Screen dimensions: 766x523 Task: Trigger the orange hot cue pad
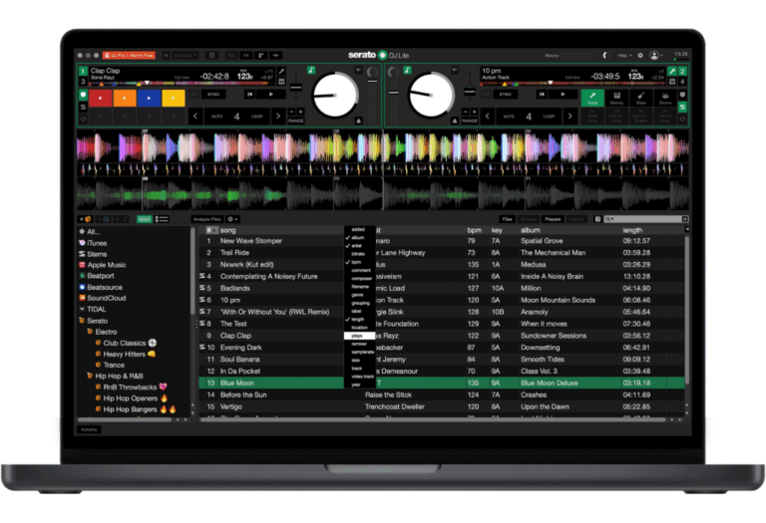(x=125, y=98)
